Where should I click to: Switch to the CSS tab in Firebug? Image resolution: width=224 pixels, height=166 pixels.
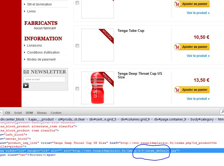coord(8,113)
